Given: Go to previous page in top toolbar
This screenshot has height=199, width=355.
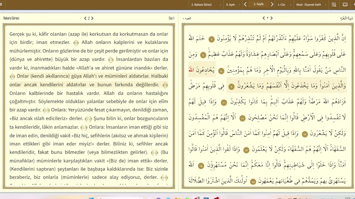Looking at the screenshot, I should click(x=245, y=4).
